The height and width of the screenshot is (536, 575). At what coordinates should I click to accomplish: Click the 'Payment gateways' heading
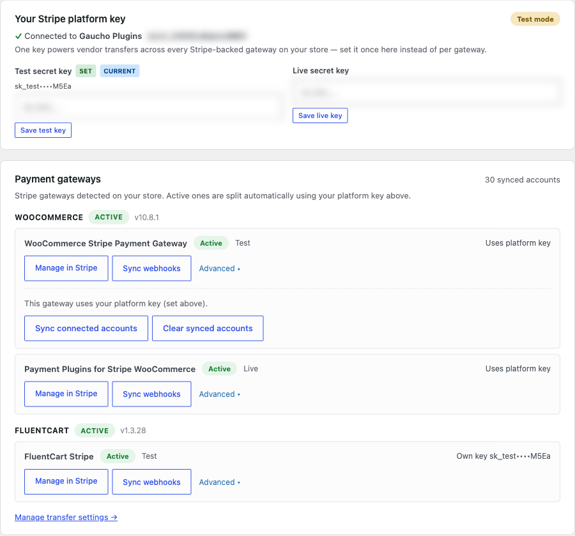[x=57, y=179]
